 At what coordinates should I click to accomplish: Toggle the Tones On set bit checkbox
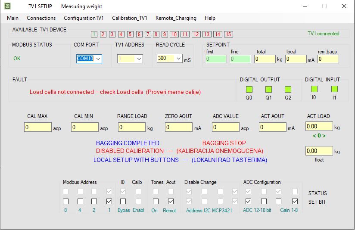156,201
